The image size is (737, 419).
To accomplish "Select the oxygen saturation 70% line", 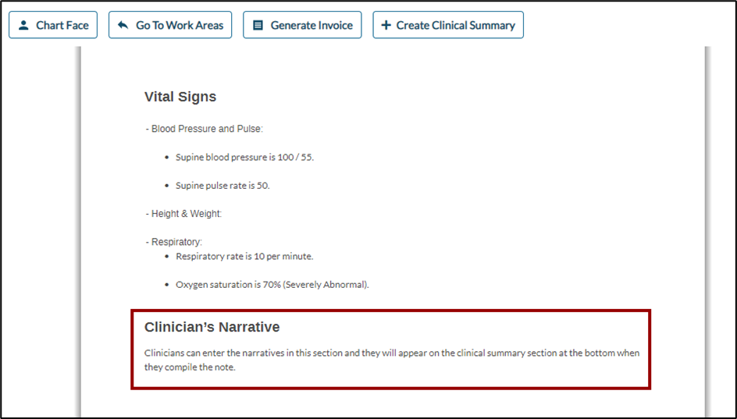I will [272, 285].
